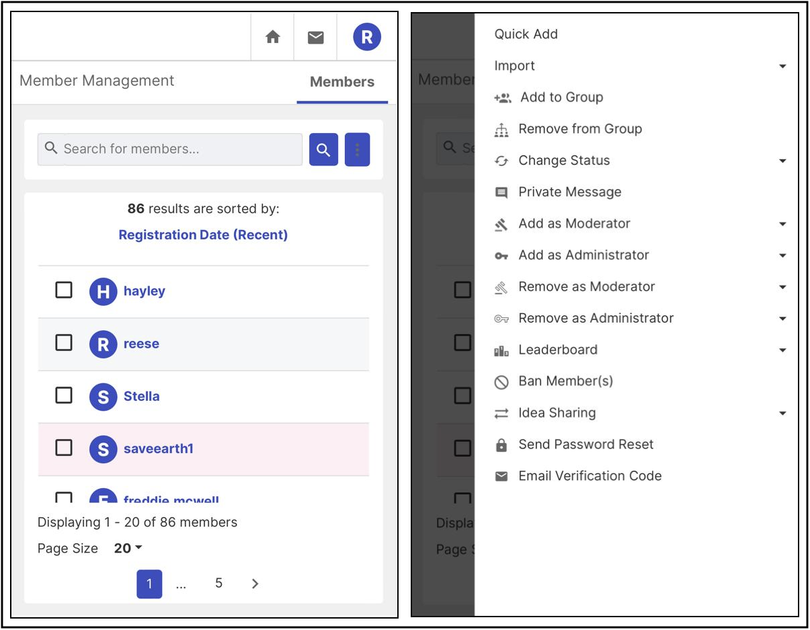Click the Add to Group icon
Screen dimensions: 810x630
click(x=502, y=97)
